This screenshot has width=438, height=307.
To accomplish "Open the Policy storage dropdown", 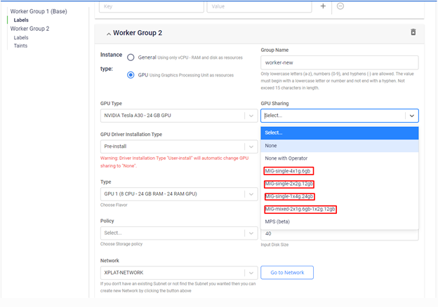I will click(x=178, y=233).
